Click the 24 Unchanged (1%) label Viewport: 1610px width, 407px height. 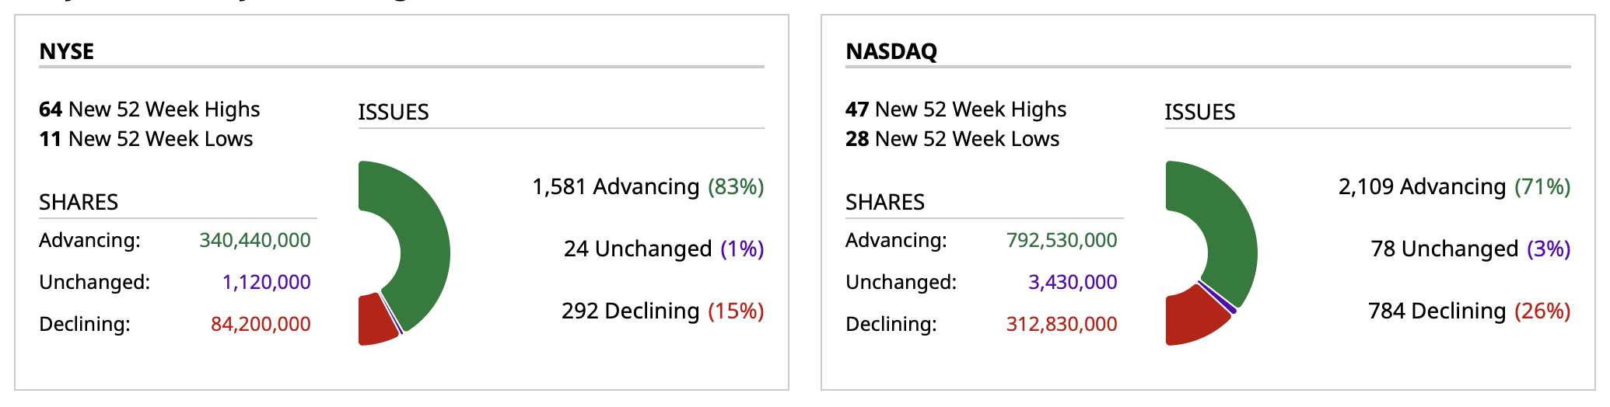[663, 249]
